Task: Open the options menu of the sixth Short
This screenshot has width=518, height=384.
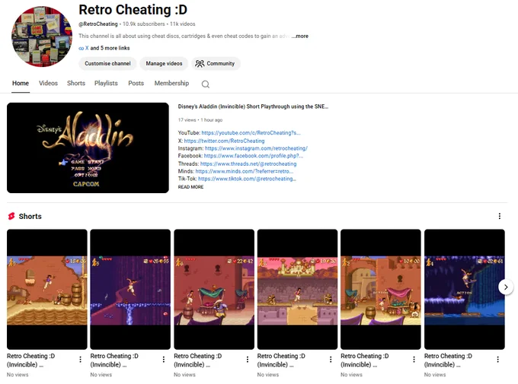Action: tap(498, 360)
